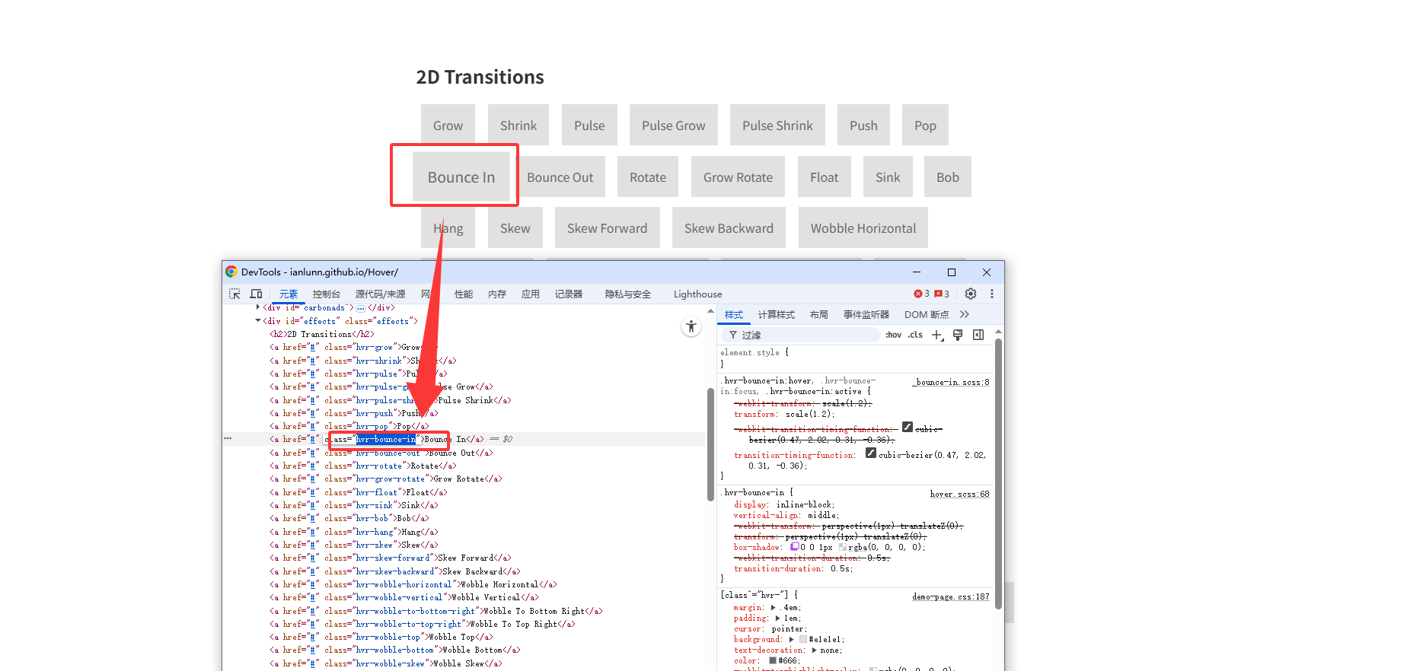Open the box-shadow editor swatch
The height and width of the screenshot is (671, 1426).
(795, 547)
